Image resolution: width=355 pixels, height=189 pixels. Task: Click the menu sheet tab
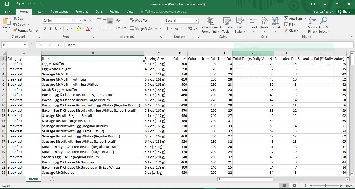[x=34, y=179]
